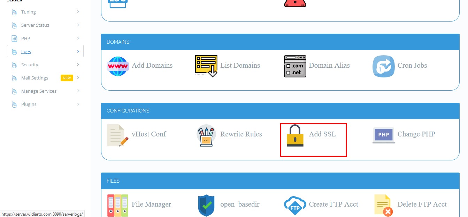468x217 pixels.
Task: Click the Delete FTP Acct icon
Action: point(383,205)
